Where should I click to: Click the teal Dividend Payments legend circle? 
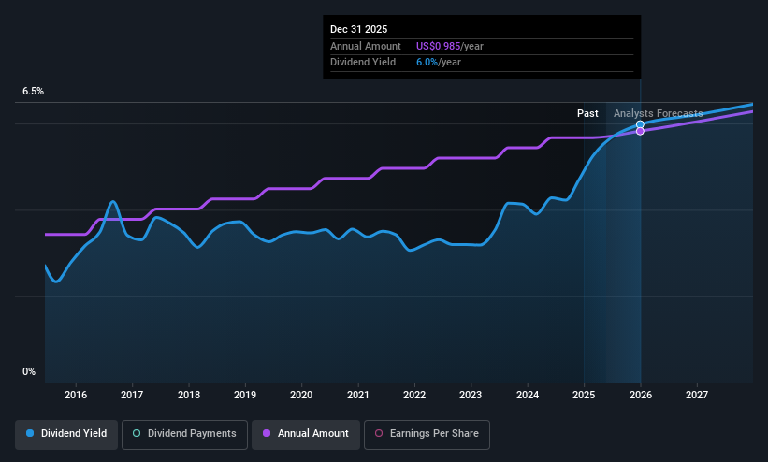click(x=137, y=433)
